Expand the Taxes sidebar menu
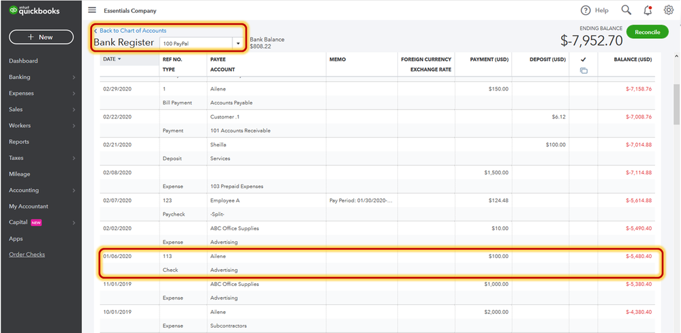Viewport: 681px width, 333px height. (42, 158)
